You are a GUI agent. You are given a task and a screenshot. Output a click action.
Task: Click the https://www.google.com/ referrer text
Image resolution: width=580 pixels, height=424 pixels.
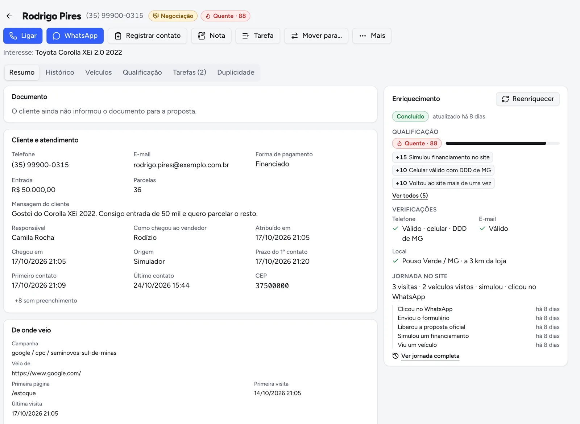pyautogui.click(x=46, y=373)
